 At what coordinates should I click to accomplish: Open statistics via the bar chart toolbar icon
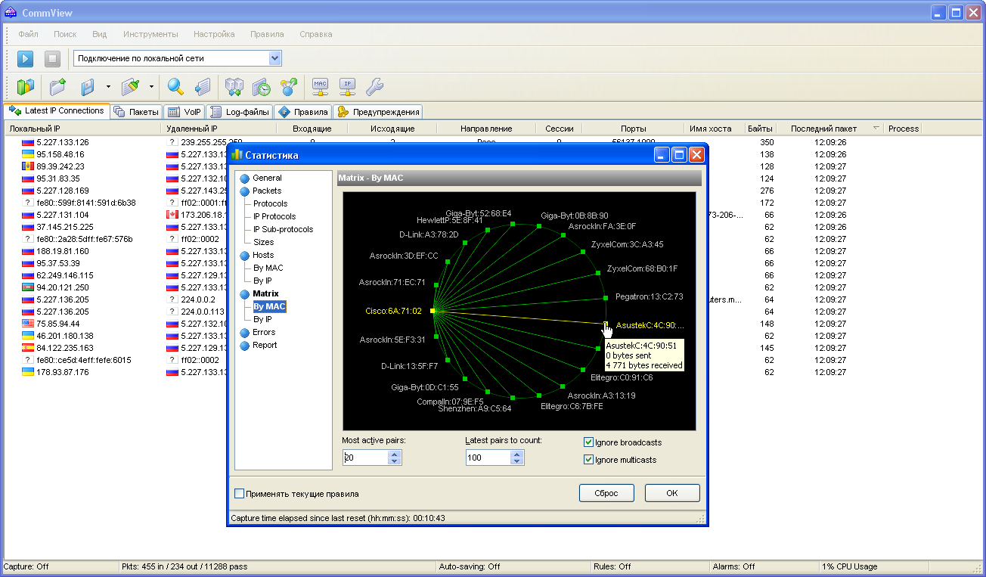pos(25,87)
